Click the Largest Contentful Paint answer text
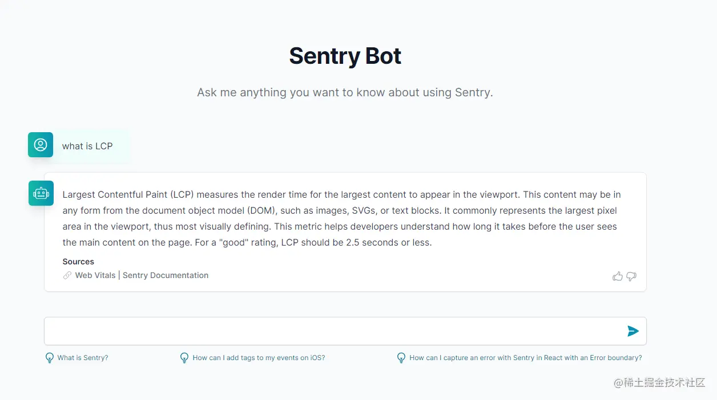This screenshot has width=717, height=400. click(x=341, y=219)
